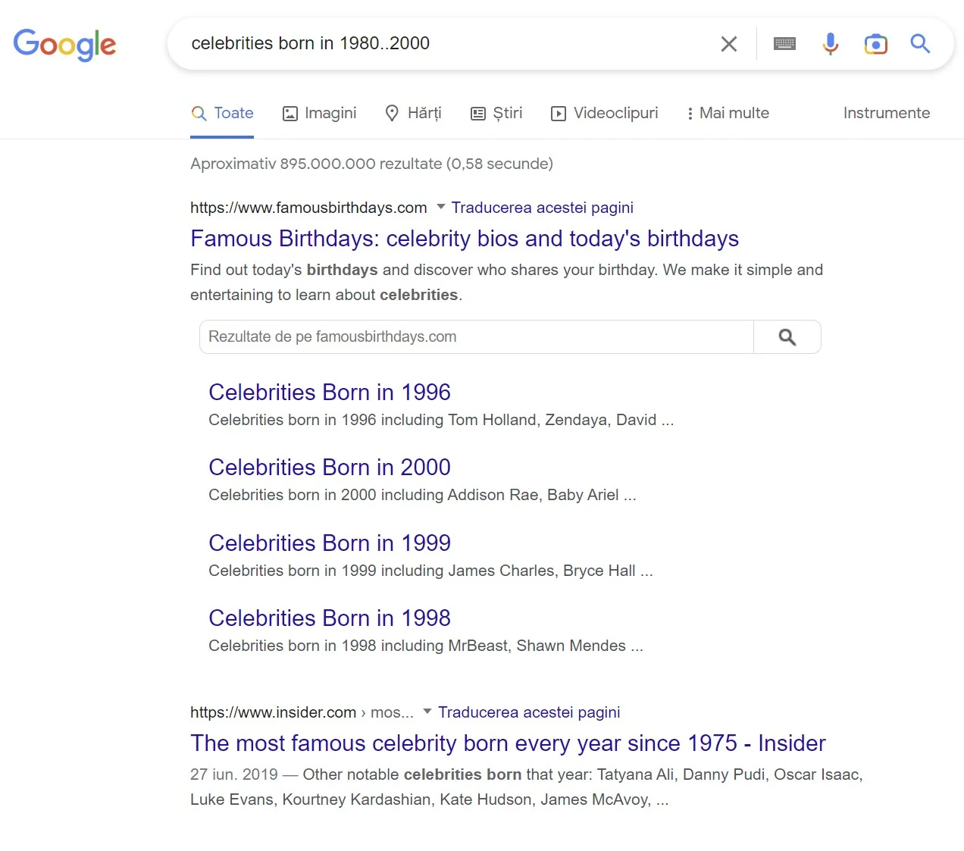Switch to the Imagini tab
This screenshot has width=964, height=851.
tap(319, 113)
